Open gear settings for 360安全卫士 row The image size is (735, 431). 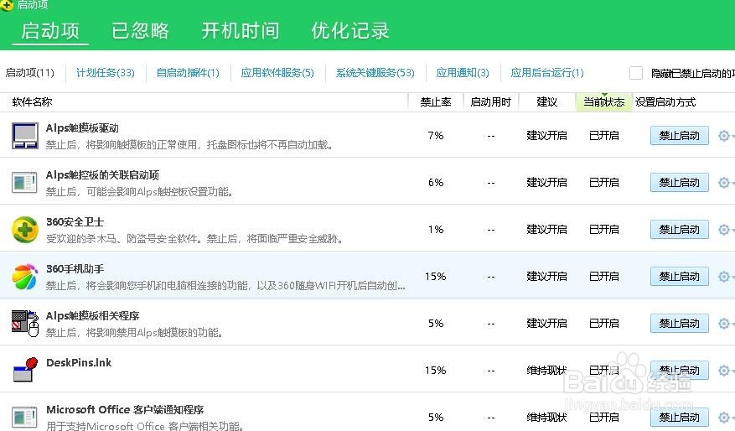[725, 229]
